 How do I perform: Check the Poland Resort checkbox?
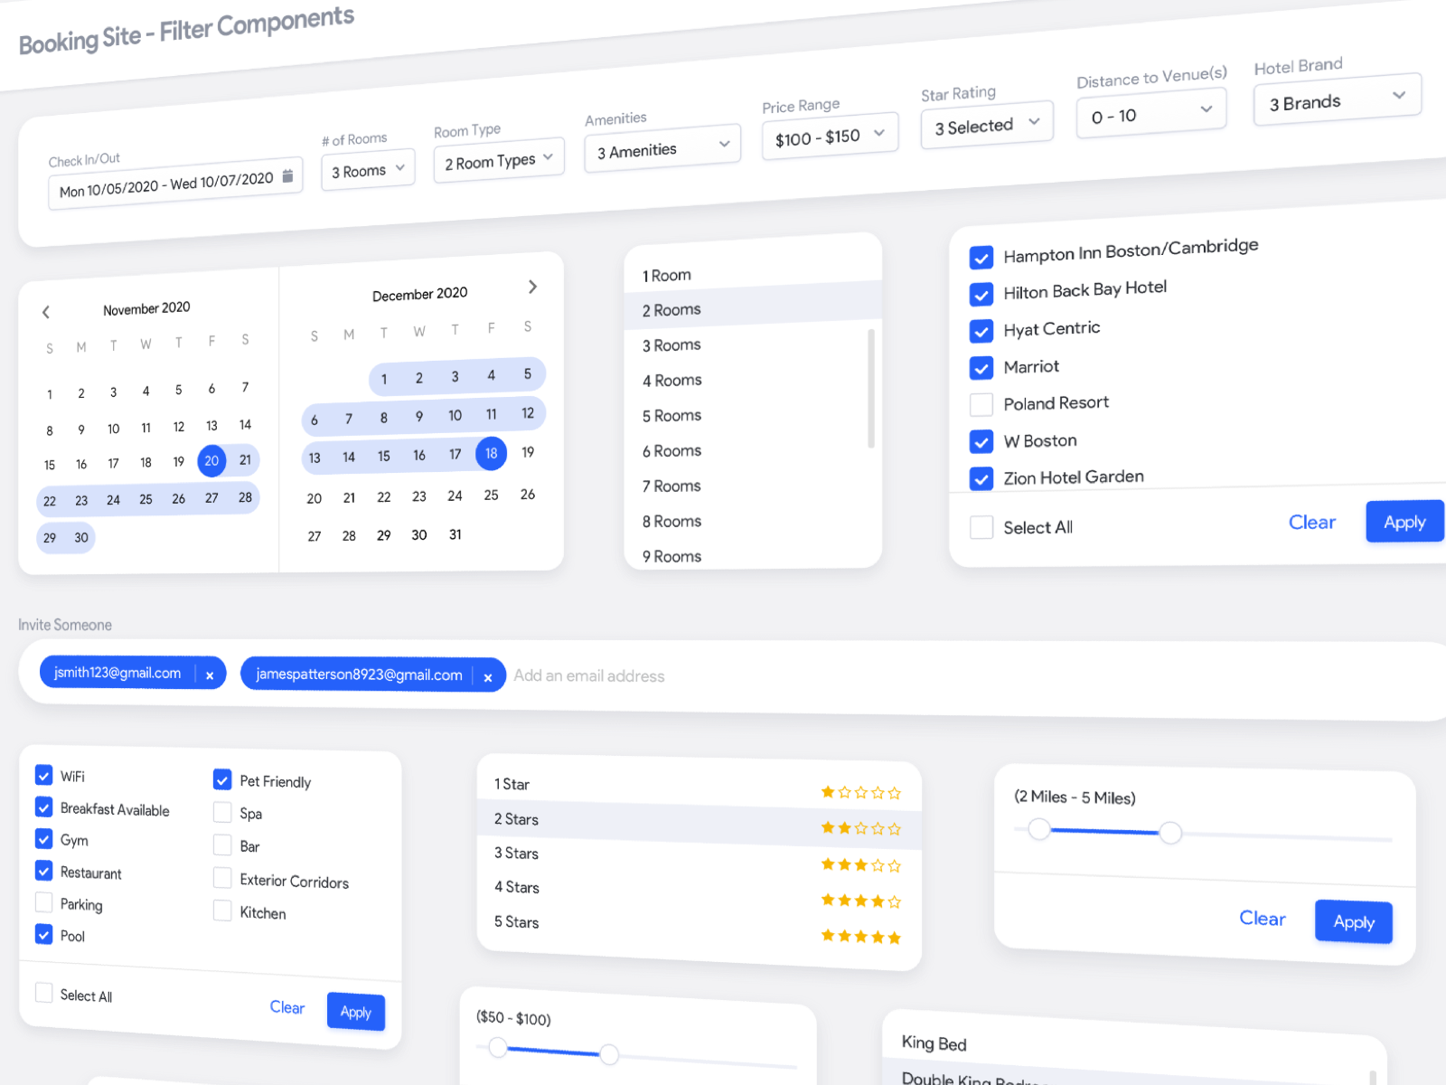click(x=981, y=404)
